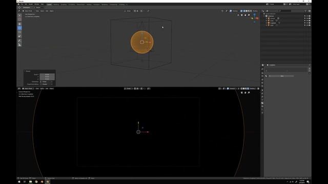
Task: Open the lower viewport Object Mode dropdown
Action: 28,88
